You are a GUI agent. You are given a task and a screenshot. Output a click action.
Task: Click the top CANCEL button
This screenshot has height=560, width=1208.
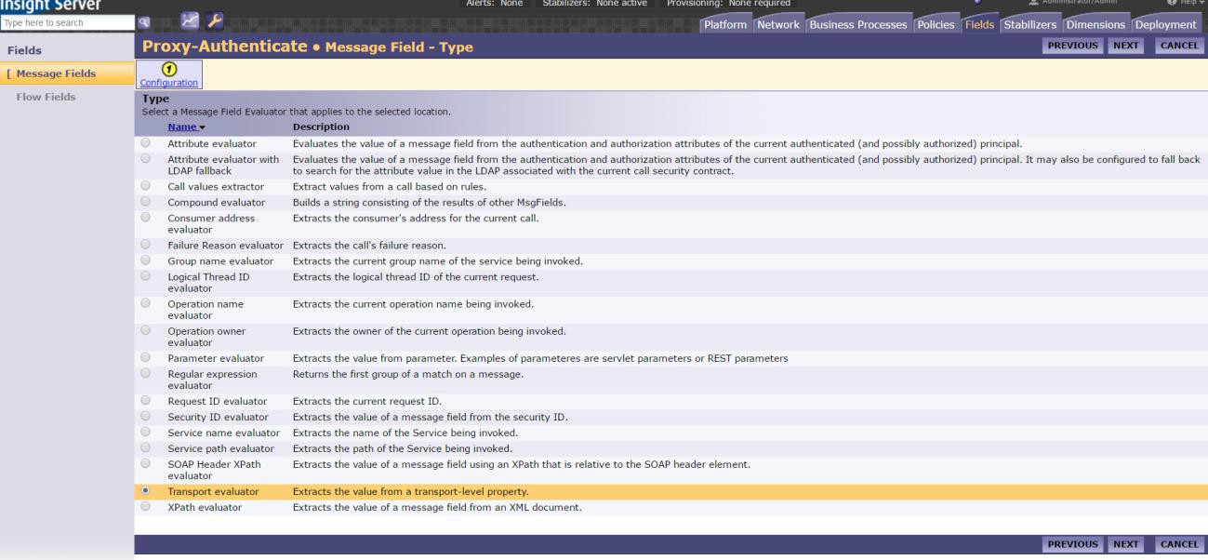point(1179,47)
